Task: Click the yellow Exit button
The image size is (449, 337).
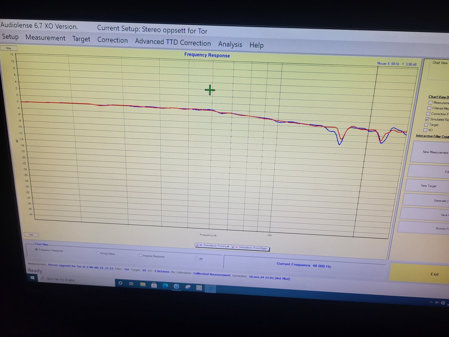Action: click(419, 274)
